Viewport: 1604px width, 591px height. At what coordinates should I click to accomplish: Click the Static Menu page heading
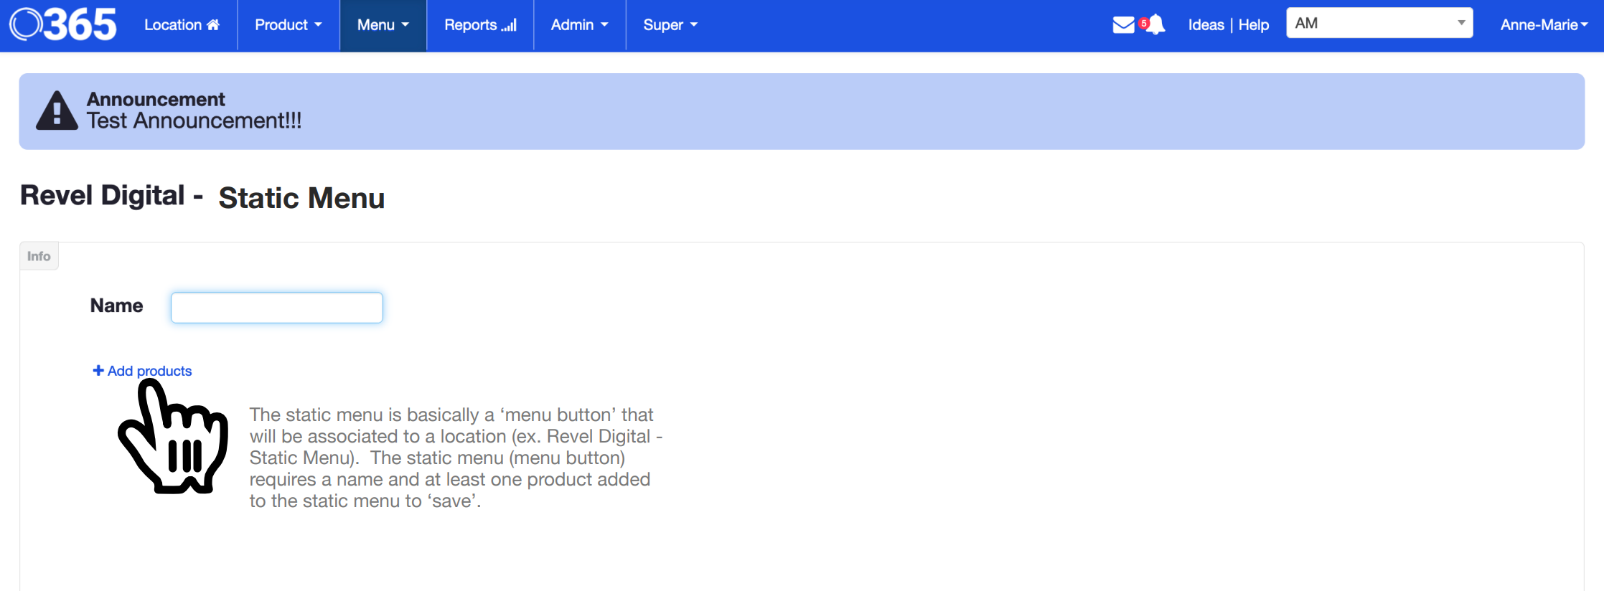point(301,198)
